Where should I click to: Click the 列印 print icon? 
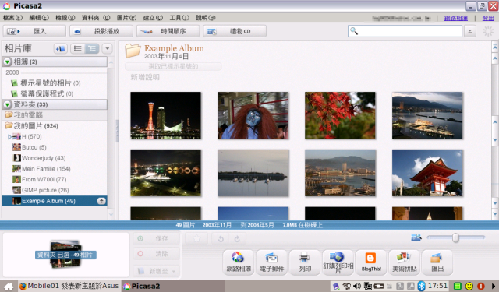coord(305,262)
